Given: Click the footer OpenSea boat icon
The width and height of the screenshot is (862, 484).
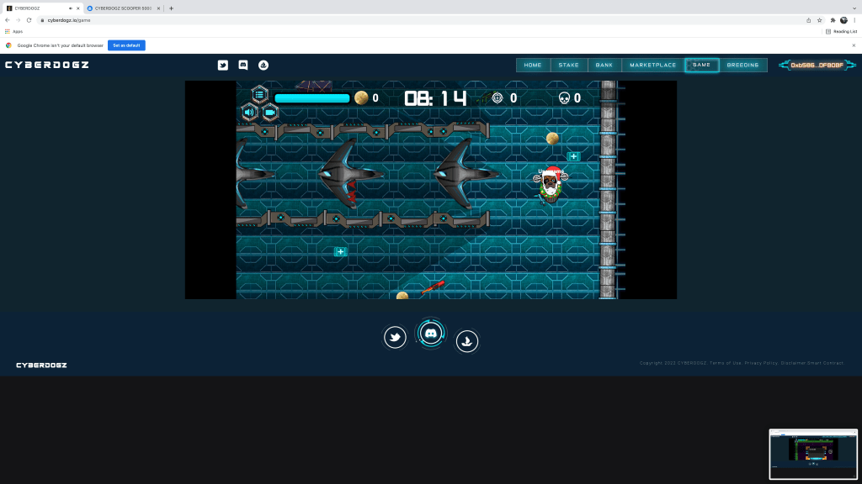Looking at the screenshot, I should pos(467,340).
